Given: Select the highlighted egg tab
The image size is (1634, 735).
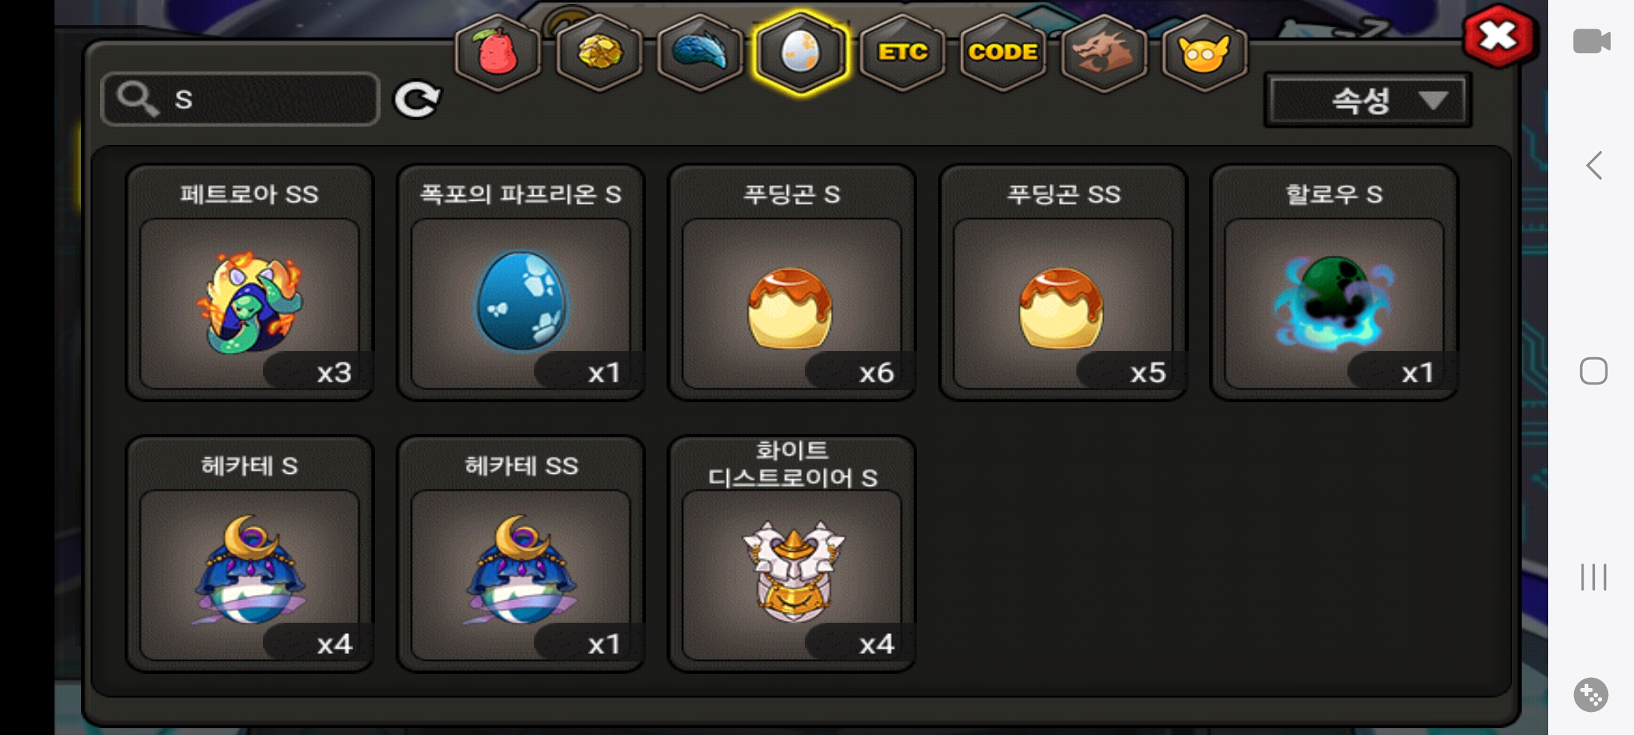Looking at the screenshot, I should pos(801,53).
